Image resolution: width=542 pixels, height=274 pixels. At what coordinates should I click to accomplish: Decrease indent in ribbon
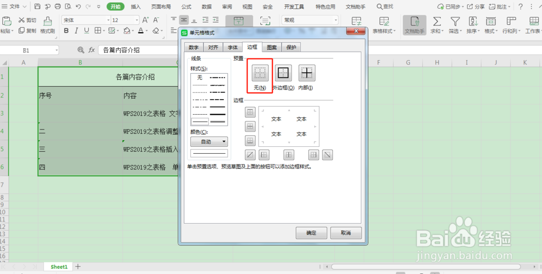pos(205,20)
